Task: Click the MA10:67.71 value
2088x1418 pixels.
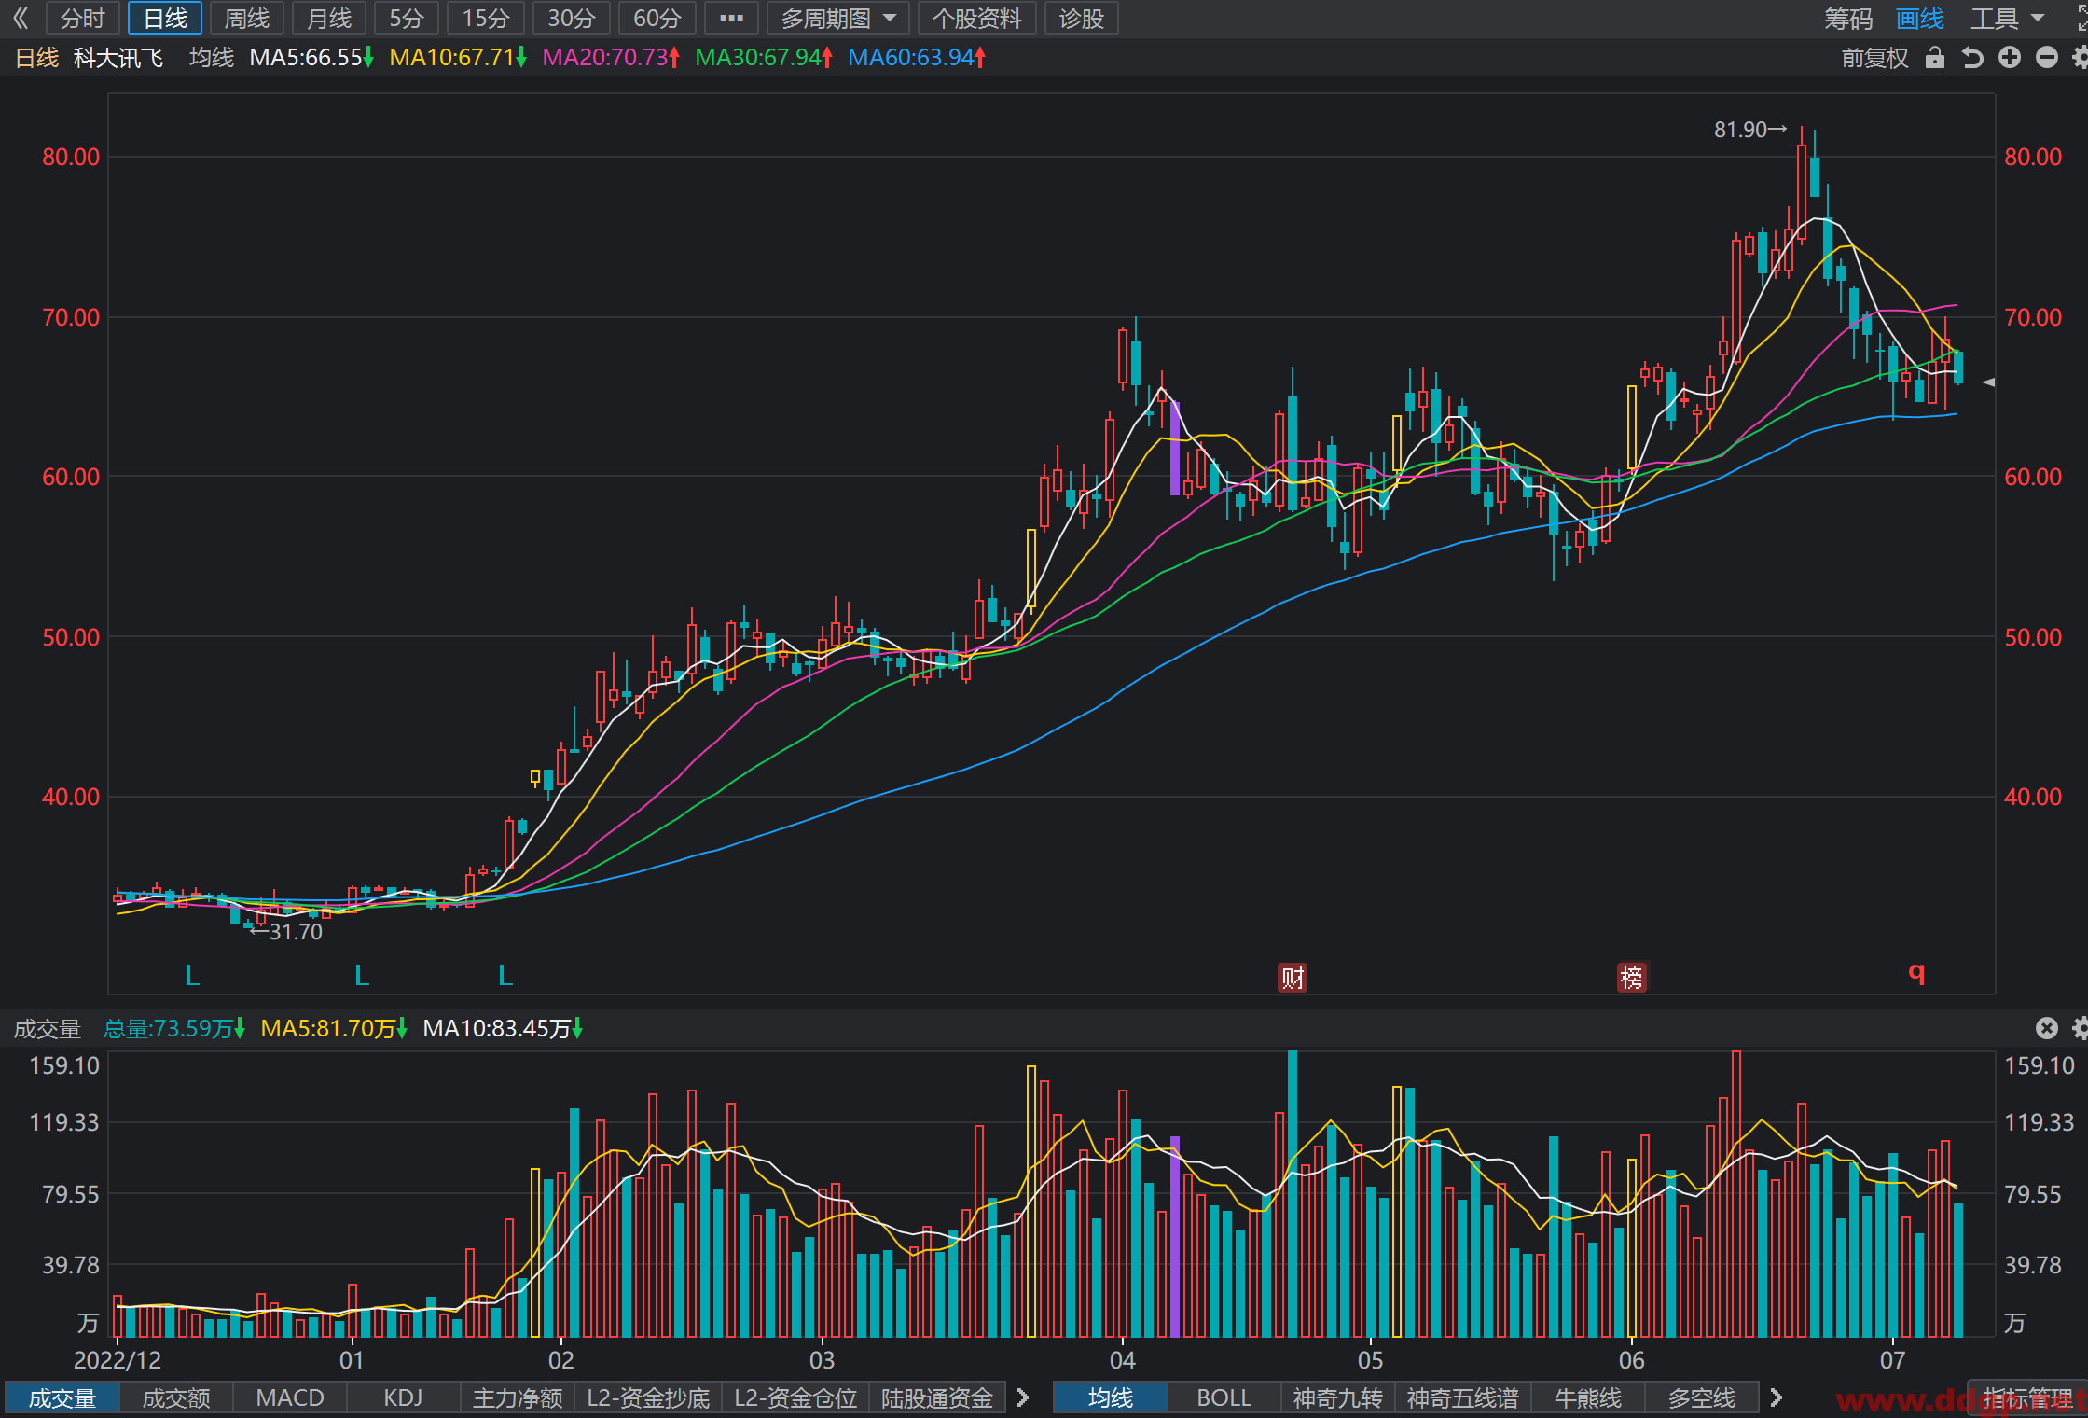Action: [458, 58]
